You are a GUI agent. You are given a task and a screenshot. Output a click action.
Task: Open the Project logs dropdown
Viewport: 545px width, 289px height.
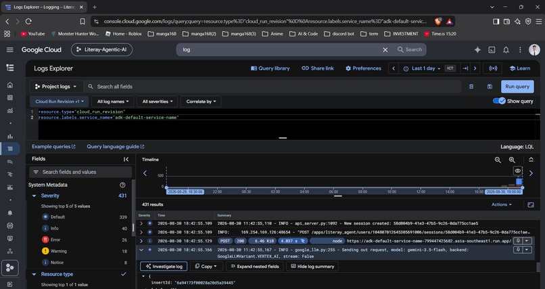pos(56,87)
